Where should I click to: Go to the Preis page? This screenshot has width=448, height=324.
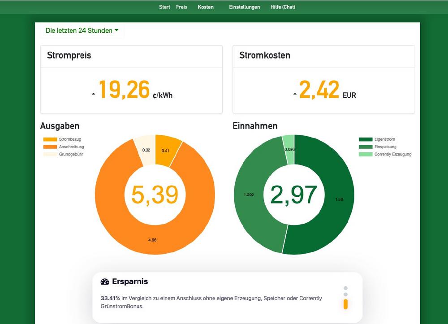click(x=181, y=7)
